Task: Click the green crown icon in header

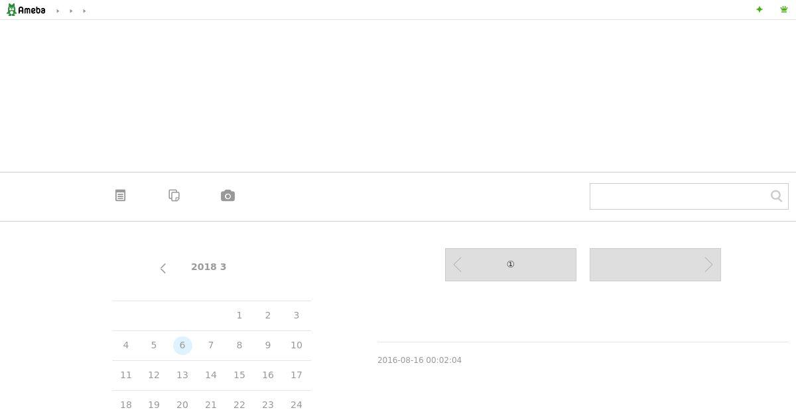Action: pyautogui.click(x=784, y=9)
